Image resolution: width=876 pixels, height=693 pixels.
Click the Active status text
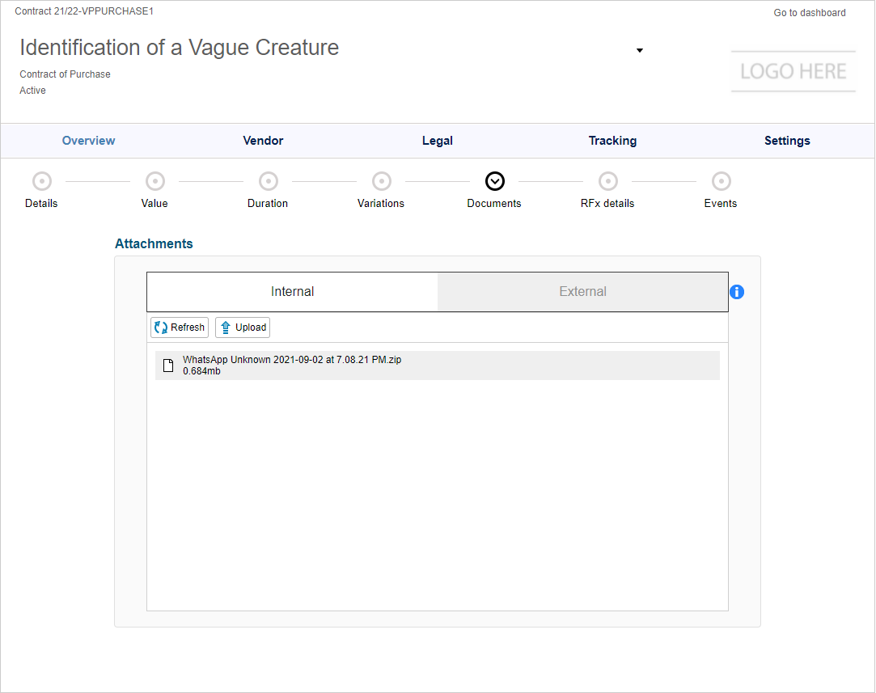tap(32, 91)
